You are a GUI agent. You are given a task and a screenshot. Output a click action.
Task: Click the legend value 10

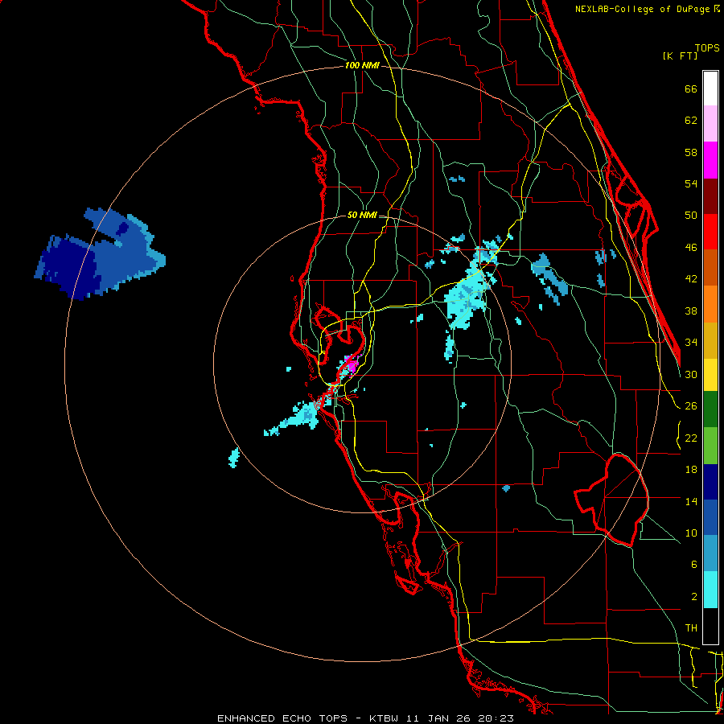691,533
